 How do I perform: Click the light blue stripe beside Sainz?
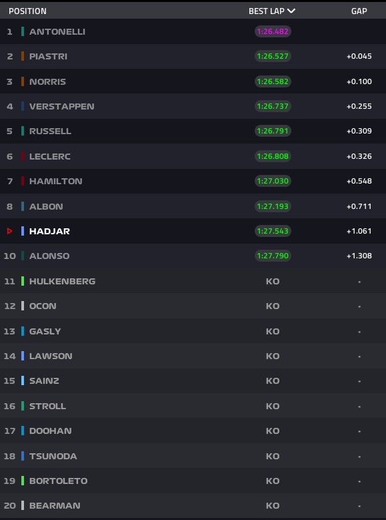point(23,380)
